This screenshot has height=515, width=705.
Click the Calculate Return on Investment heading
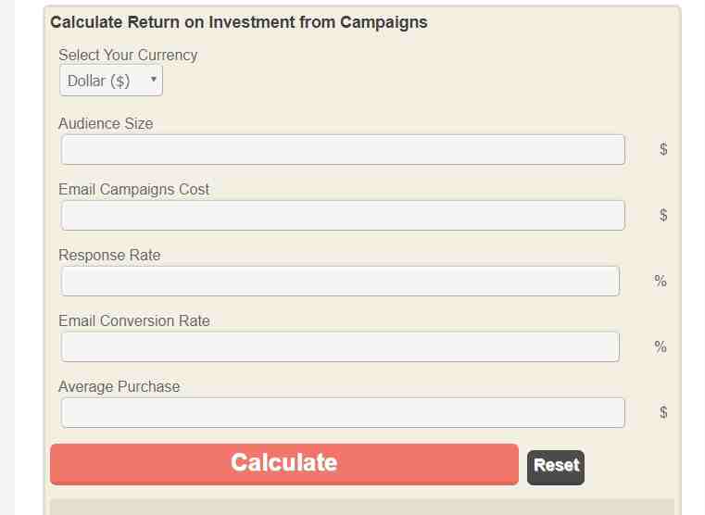(239, 22)
